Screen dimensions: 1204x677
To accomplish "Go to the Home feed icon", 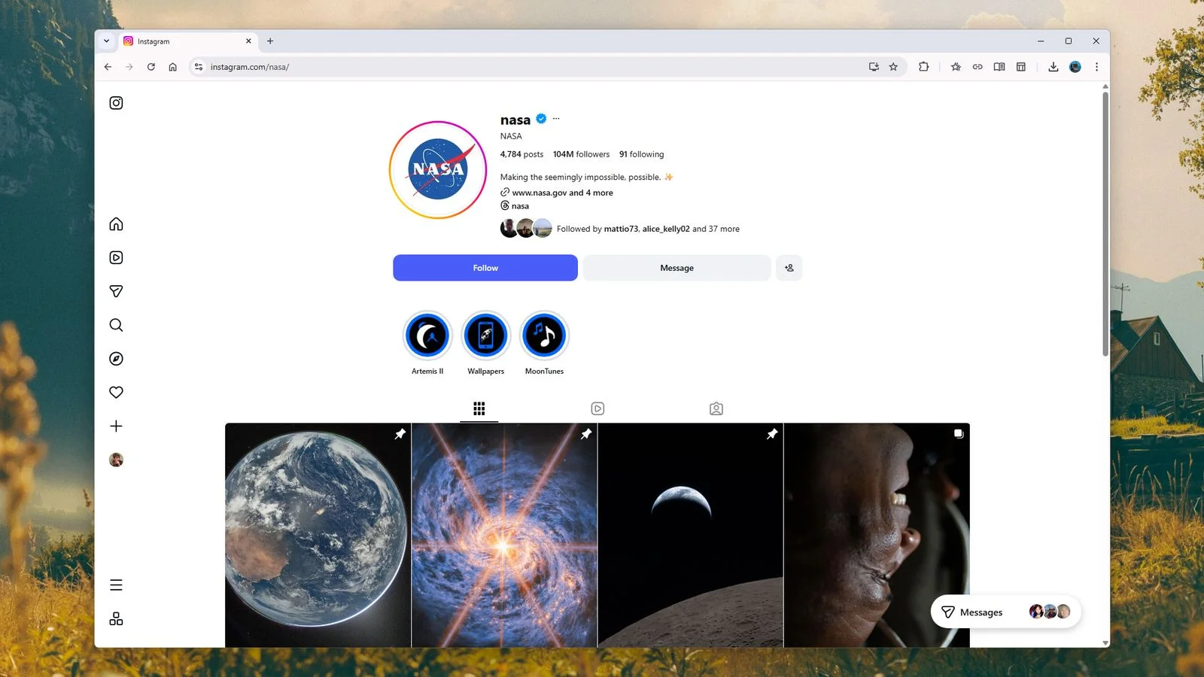I will tap(116, 224).
